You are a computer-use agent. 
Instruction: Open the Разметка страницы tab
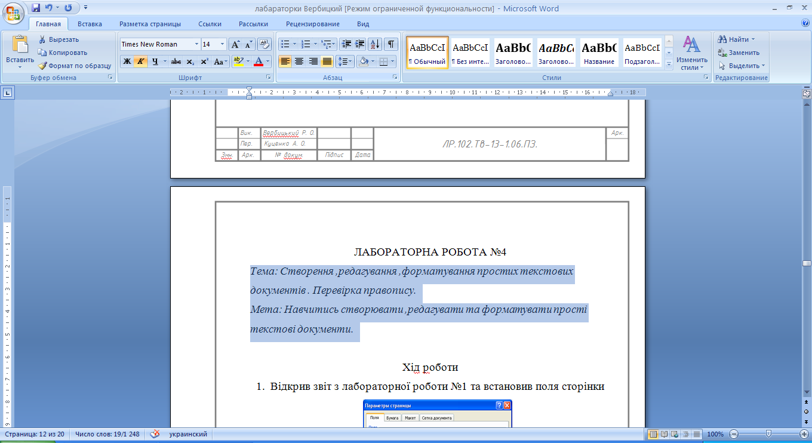(x=150, y=24)
